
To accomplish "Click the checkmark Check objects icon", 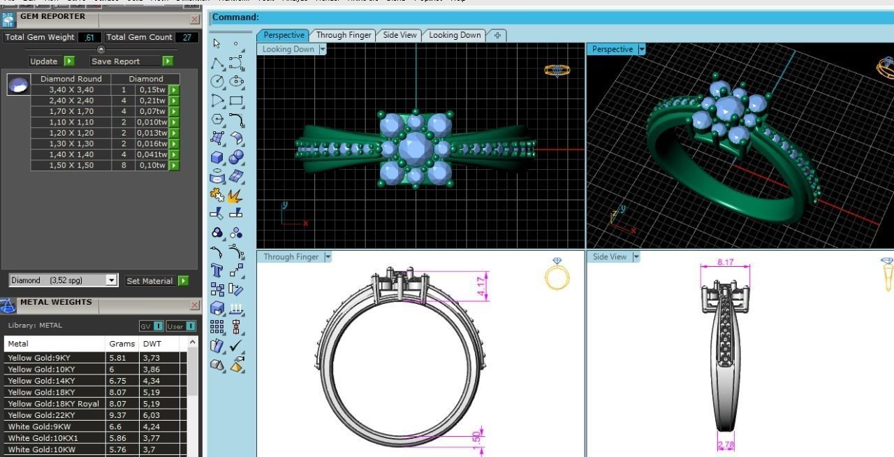I will (236, 345).
